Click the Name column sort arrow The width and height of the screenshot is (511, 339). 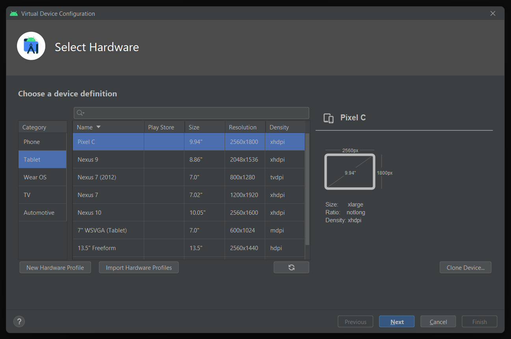[x=98, y=127]
